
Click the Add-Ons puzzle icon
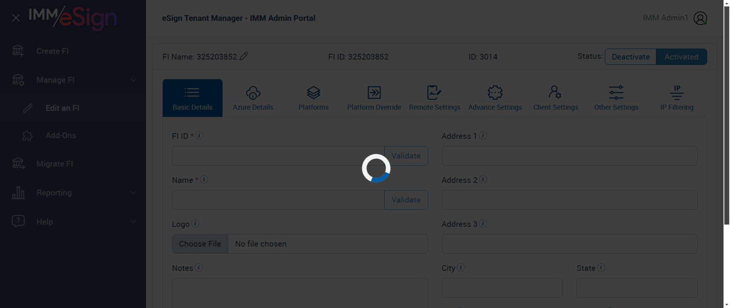27,135
